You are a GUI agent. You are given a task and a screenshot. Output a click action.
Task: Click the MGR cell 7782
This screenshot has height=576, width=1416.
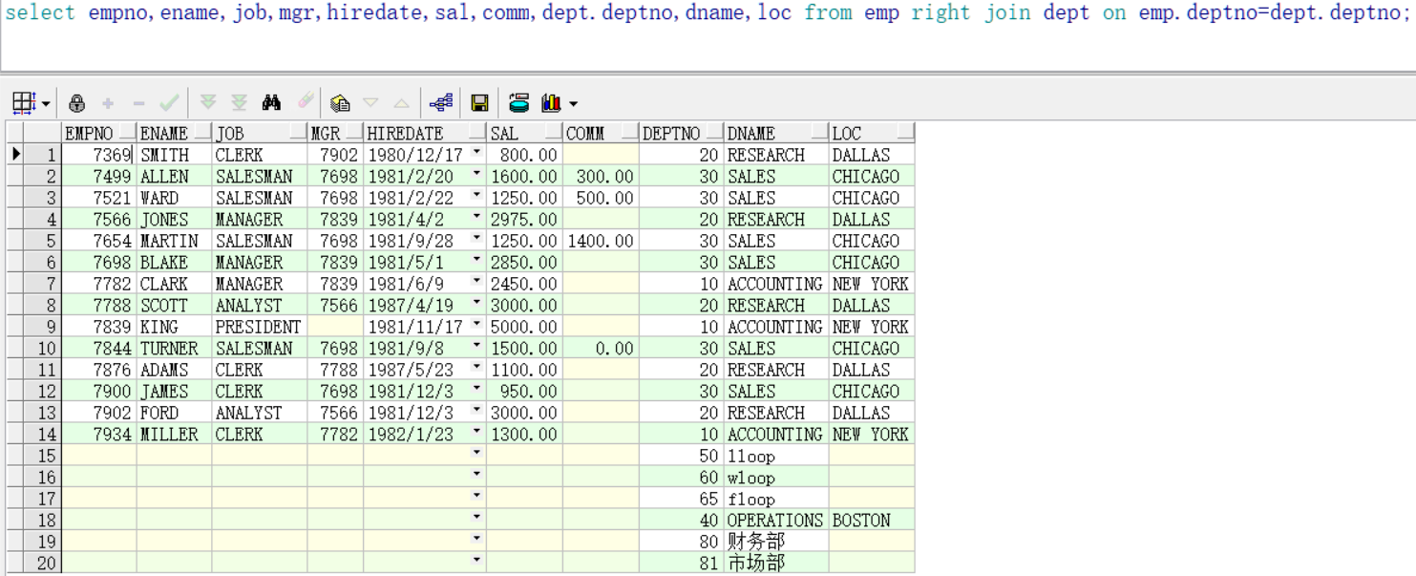tap(335, 434)
